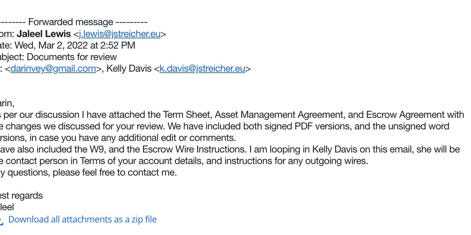
Task: Click the "Forwarded message" header line
Action: [x=76, y=22]
